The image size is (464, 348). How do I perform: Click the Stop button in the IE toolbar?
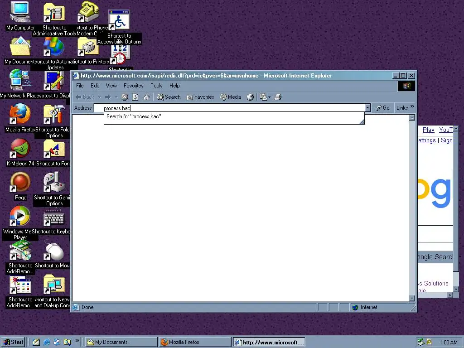tap(125, 97)
